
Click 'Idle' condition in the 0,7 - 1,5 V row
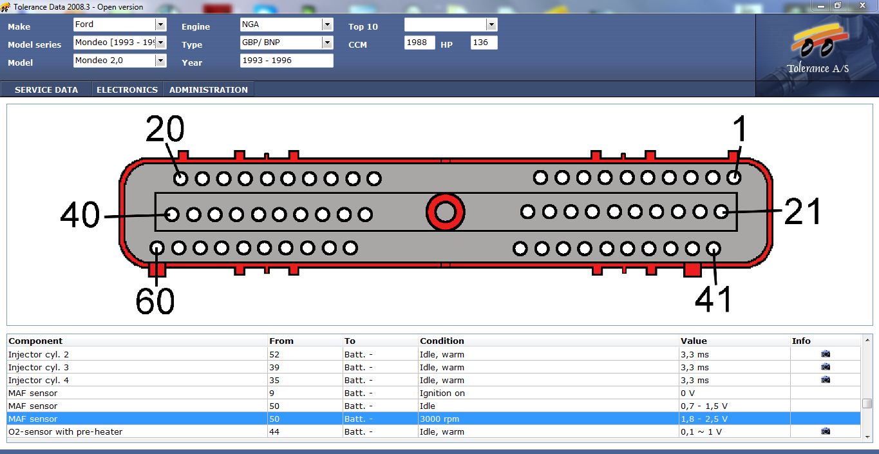click(549, 406)
